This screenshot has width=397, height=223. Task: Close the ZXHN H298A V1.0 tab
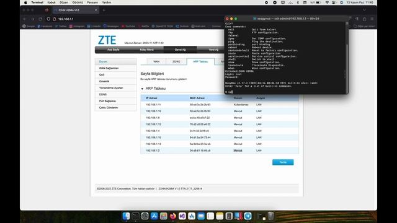point(96,10)
